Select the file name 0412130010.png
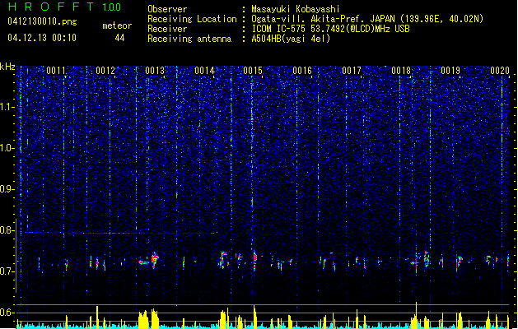 click(42, 21)
